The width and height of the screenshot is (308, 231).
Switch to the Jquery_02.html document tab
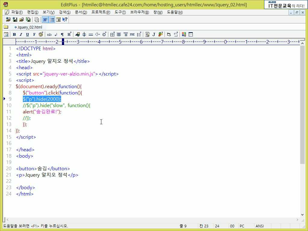(28, 27)
